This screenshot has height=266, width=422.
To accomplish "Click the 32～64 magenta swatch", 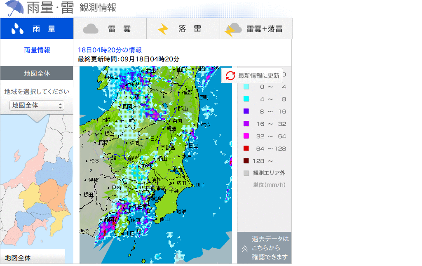I will [246, 136].
